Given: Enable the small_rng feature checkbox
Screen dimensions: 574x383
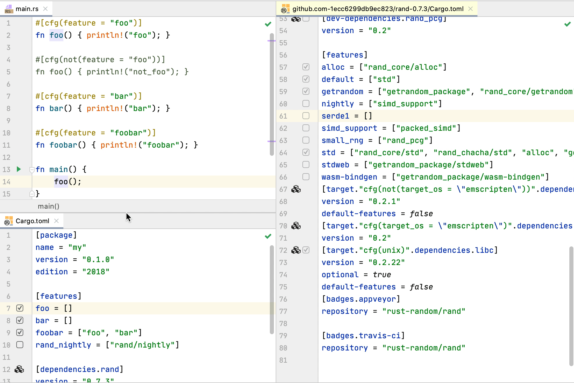Looking at the screenshot, I should point(306,140).
